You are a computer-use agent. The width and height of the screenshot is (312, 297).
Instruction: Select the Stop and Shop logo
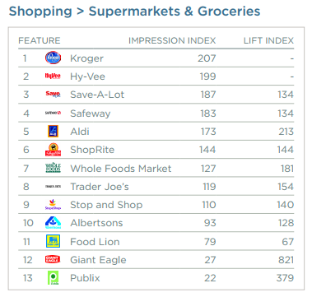[x=53, y=205]
